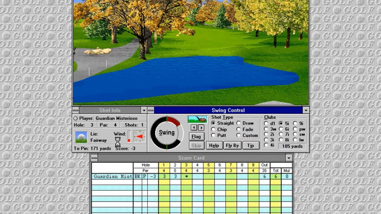Click the Score Card title bar
The image size is (381, 214).
[192, 158]
